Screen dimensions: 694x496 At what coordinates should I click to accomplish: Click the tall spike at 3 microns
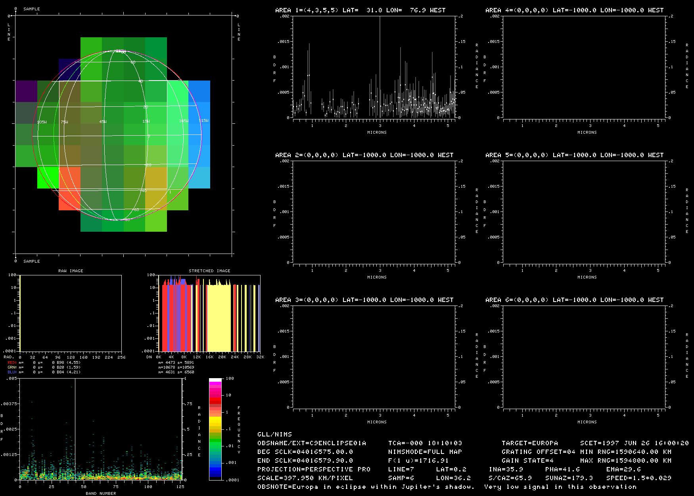point(380,60)
